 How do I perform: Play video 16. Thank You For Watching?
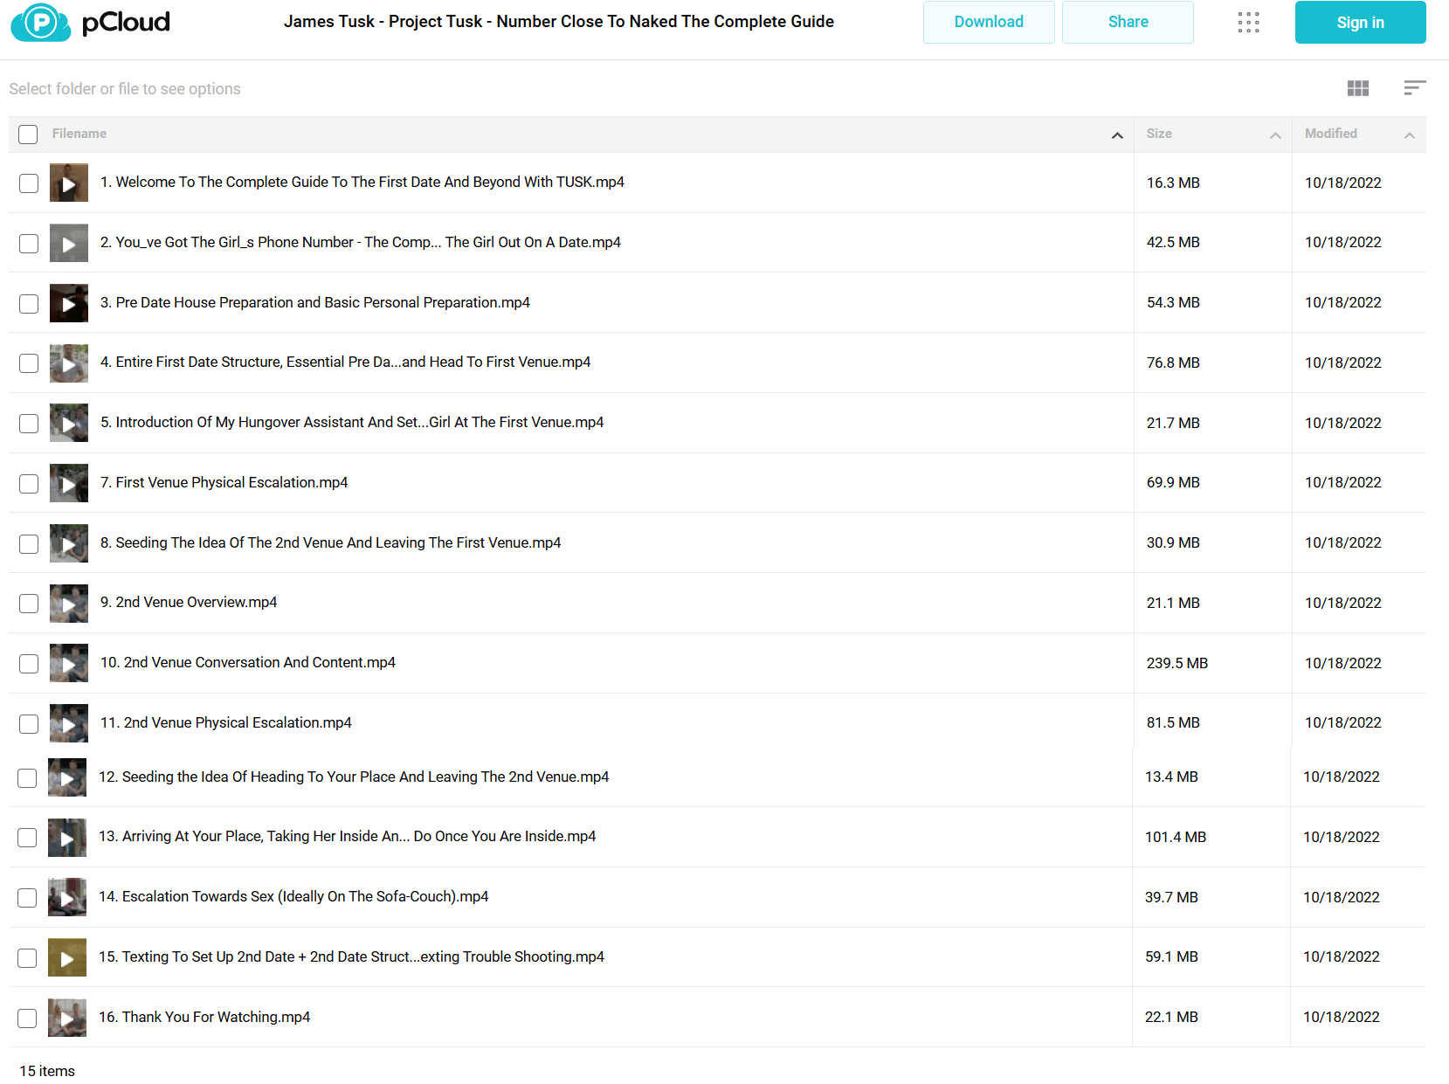click(x=67, y=1018)
